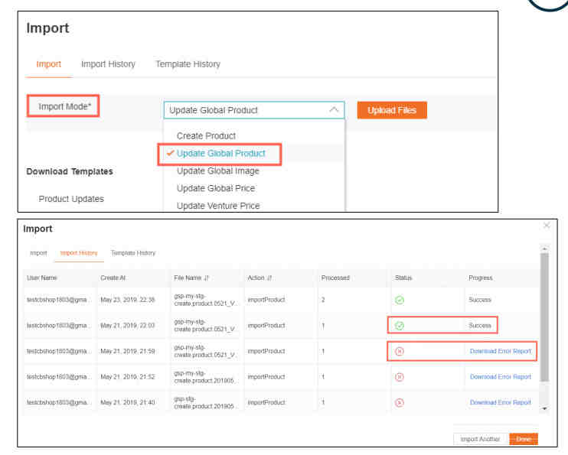Screen dimensions: 568x455
Task: Download Error Report for 21:59 import
Action: point(500,351)
